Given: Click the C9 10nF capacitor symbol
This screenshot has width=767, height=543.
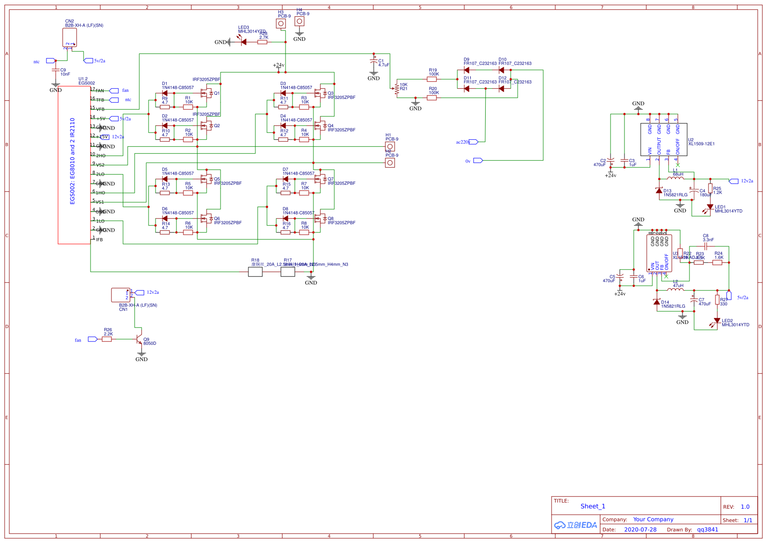Looking at the screenshot, I should 56,70.
